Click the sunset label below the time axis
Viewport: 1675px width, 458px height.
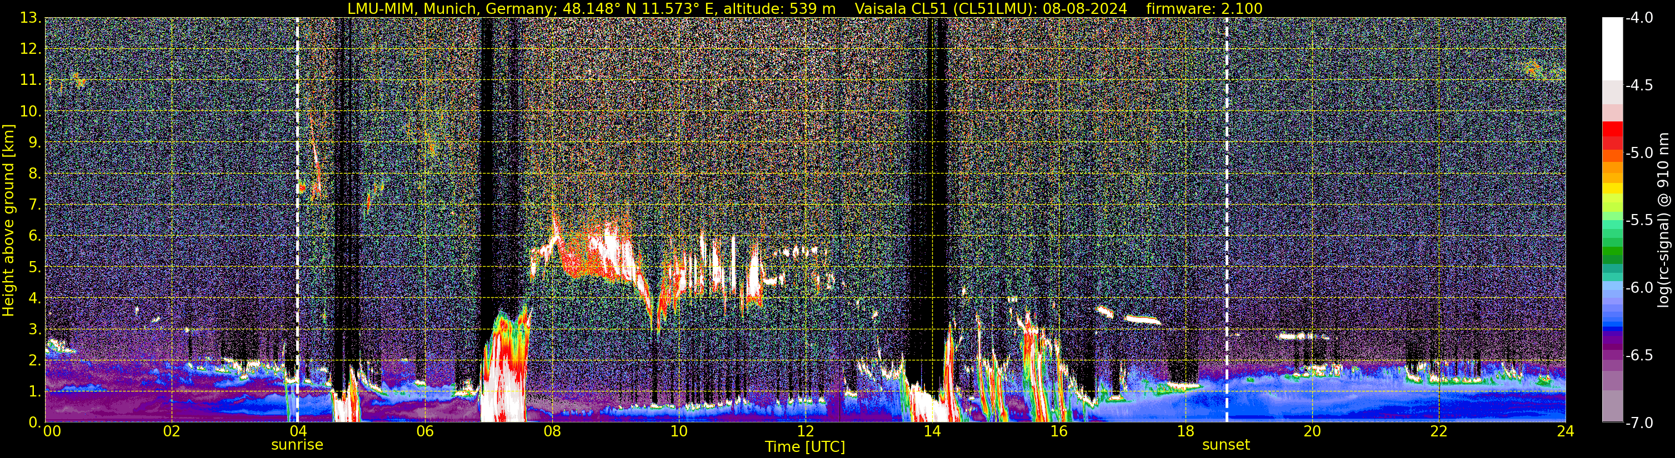pyautogui.click(x=1226, y=445)
